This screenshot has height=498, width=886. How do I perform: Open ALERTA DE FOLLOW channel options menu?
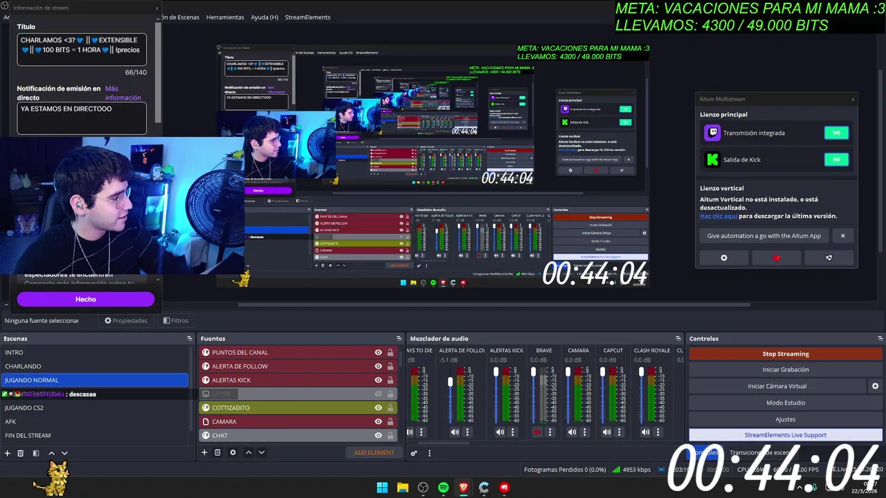pos(467,432)
